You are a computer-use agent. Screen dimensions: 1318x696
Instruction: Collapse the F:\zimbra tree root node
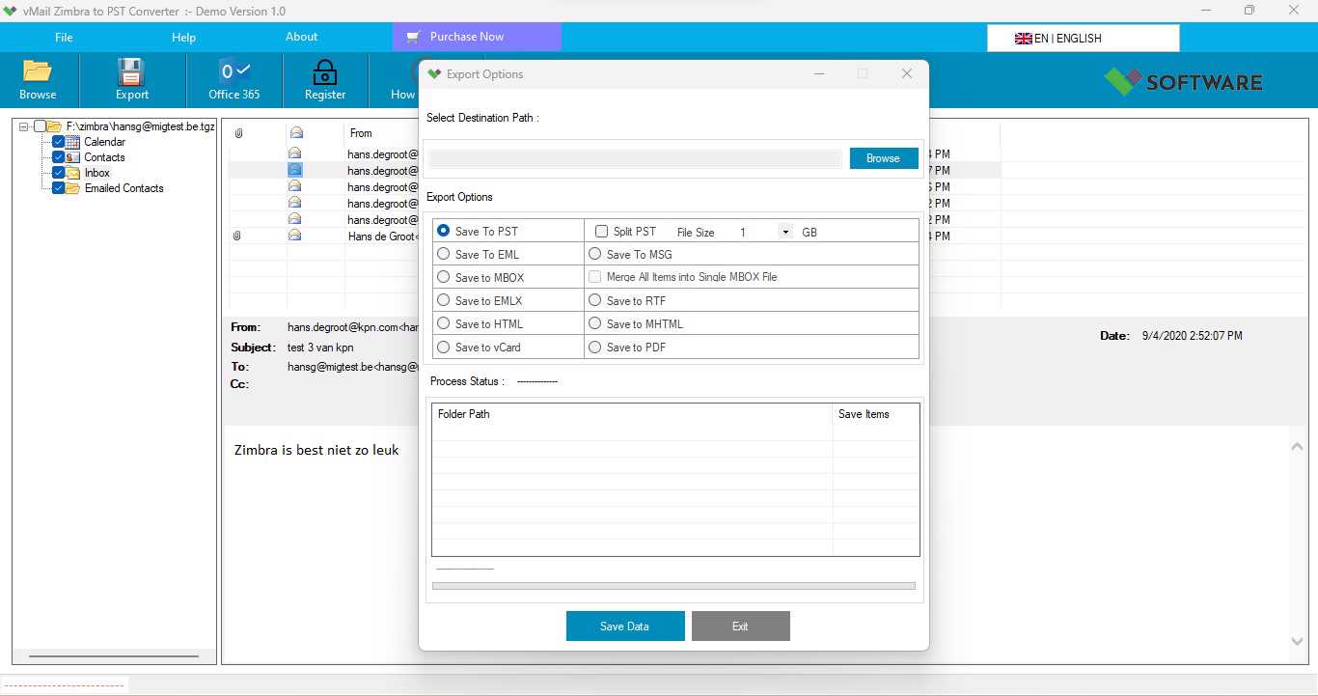[x=24, y=126]
